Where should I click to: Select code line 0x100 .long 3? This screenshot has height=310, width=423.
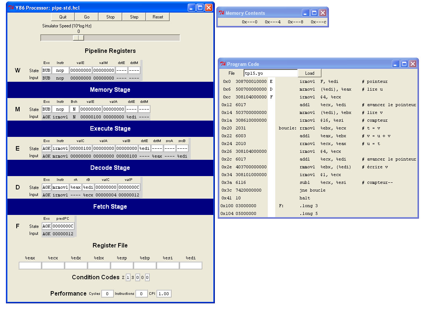tap(318, 206)
